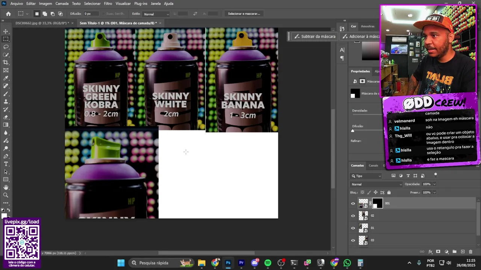This screenshot has width=481, height=270.
Task: Select the Lasso tool
Action: click(6, 47)
